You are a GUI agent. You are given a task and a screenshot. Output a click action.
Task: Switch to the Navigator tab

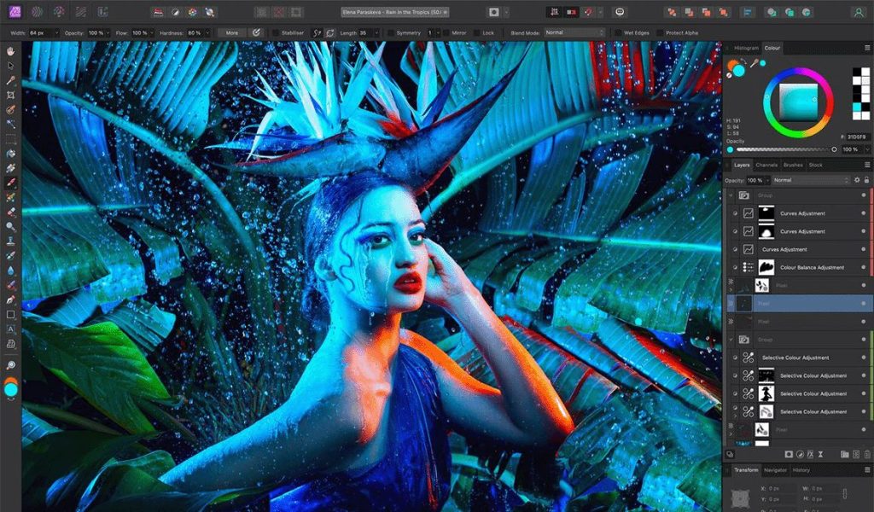[x=775, y=470]
